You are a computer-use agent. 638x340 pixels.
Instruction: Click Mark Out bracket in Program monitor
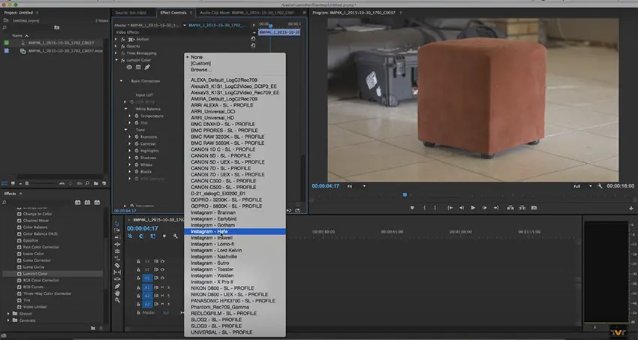pos(435,208)
